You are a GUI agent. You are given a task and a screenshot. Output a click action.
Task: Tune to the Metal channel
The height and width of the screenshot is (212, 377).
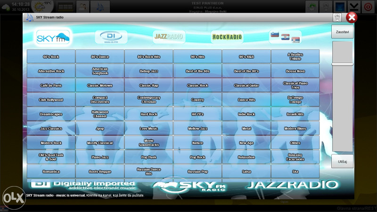click(246, 128)
